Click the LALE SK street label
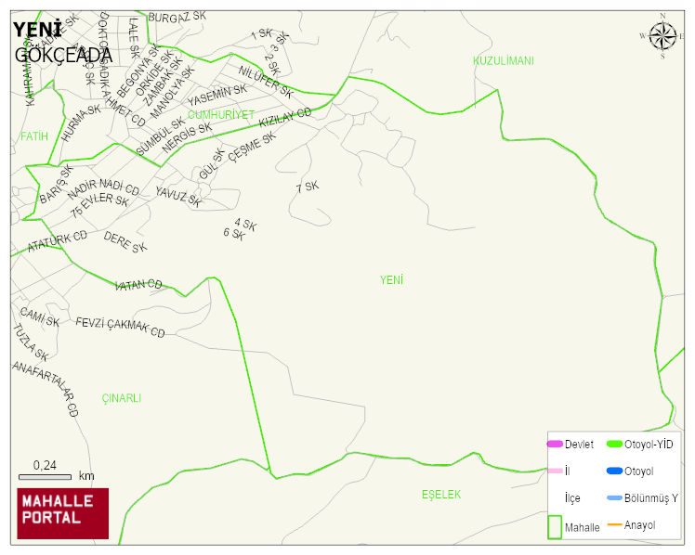The width and height of the screenshot is (695, 555). tap(134, 38)
